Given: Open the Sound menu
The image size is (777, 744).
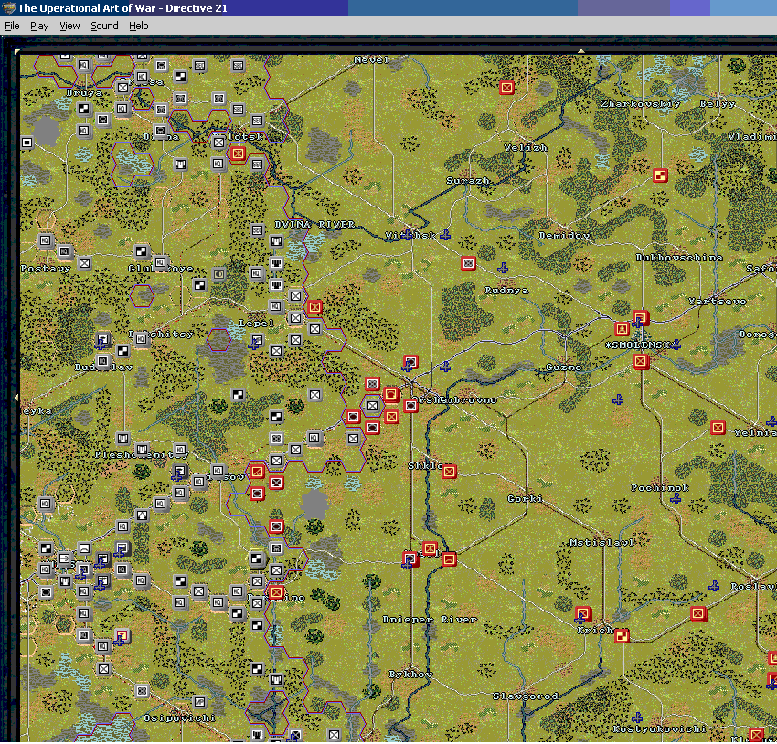Looking at the screenshot, I should (x=104, y=26).
